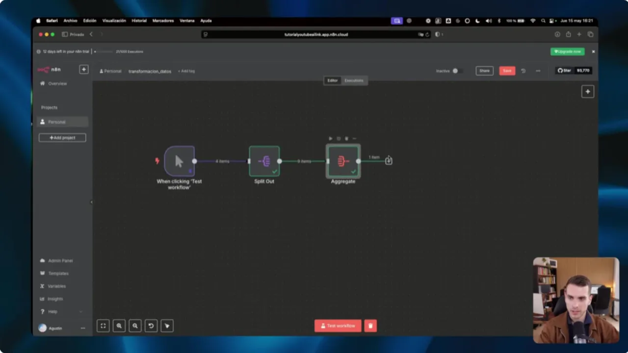This screenshot has height=353, width=628.
Task: Click the Safari address bar
Action: point(316,34)
